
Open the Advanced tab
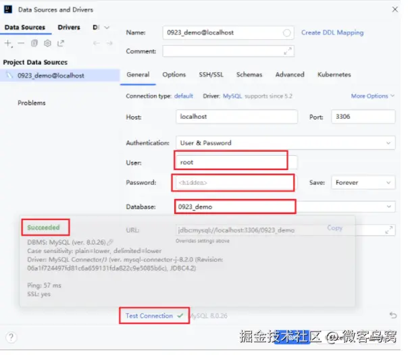[290, 75]
